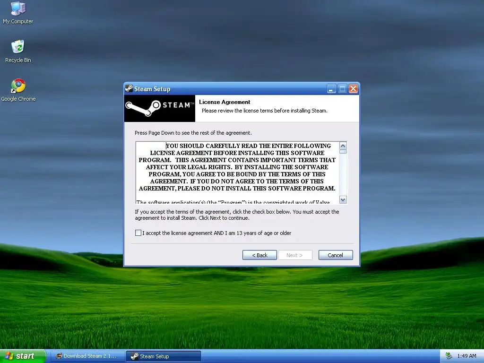
Task: Close the Steam Setup window
Action: (353, 89)
